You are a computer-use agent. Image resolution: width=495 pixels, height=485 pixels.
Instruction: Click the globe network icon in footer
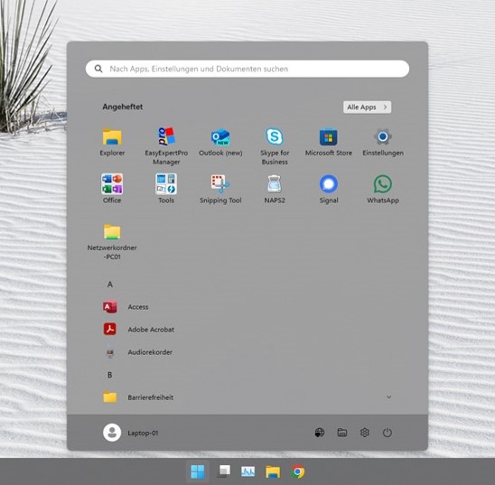coord(320,433)
